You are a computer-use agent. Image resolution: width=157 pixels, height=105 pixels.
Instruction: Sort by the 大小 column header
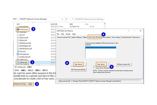87,24
